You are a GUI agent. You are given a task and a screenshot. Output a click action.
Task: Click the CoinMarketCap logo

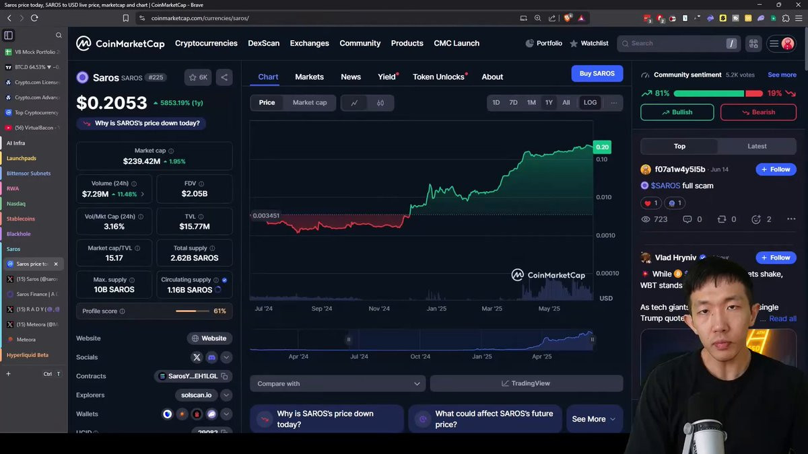(x=120, y=44)
